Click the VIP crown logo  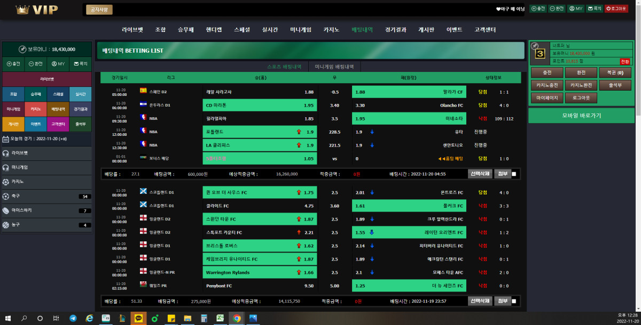tap(37, 10)
